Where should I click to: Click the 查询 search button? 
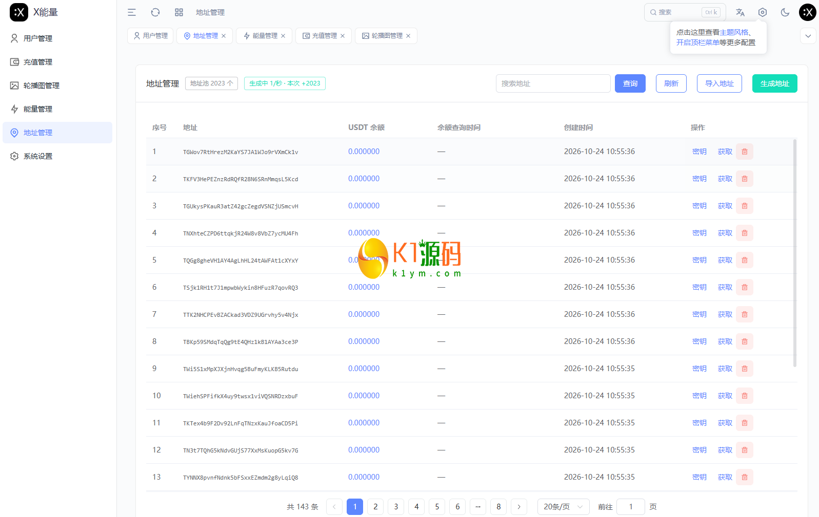pyautogui.click(x=630, y=83)
